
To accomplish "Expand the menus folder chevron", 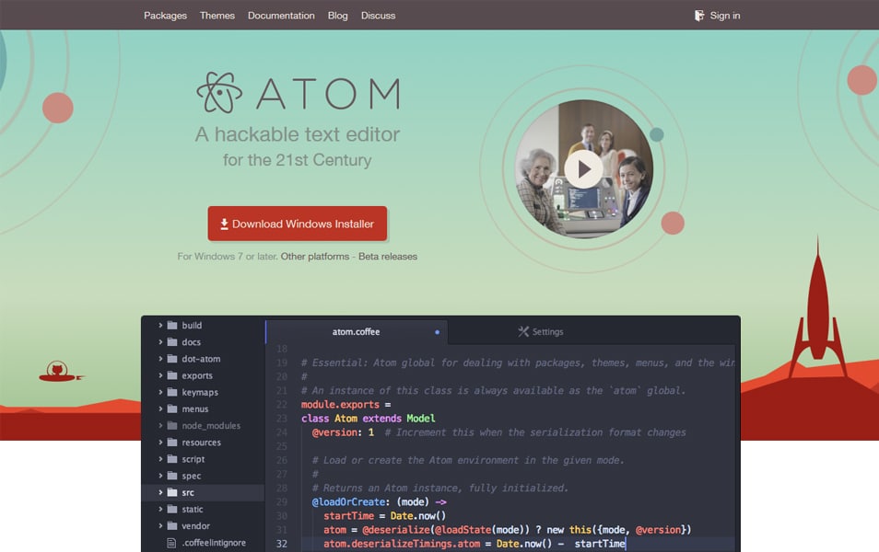I will (160, 409).
